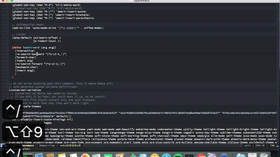Open the Trash in the dock
The width and height of the screenshot is (280, 157).
264,155
